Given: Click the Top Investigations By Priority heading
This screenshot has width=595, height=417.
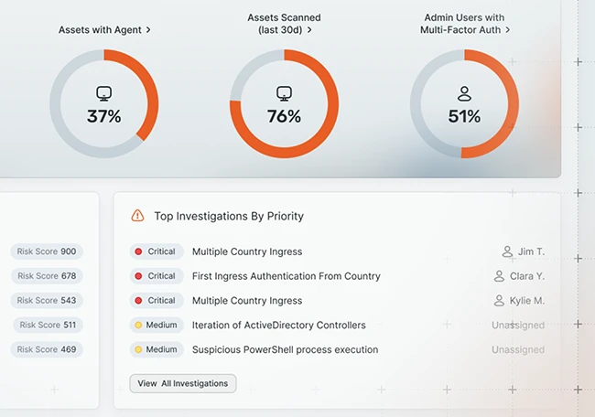Looking at the screenshot, I should click(229, 216).
